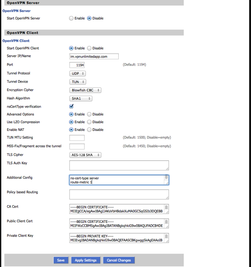Click the Private Client Key scrollbar

click(x=166, y=236)
